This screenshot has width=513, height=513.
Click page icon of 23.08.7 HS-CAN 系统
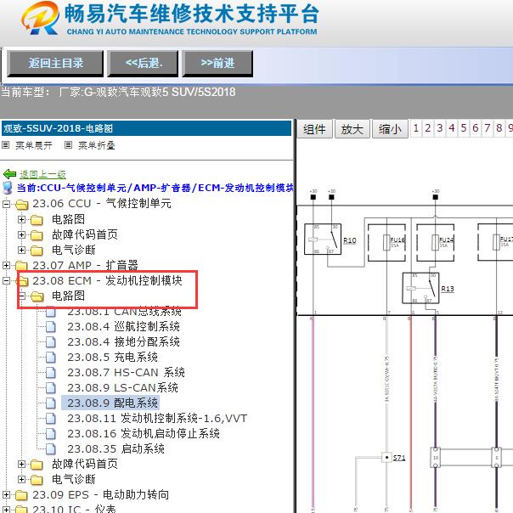[51, 372]
